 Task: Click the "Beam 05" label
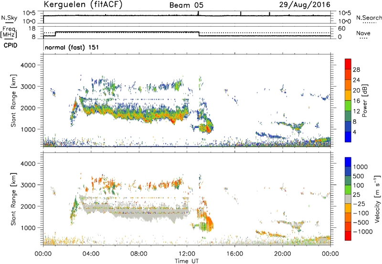[186, 5]
